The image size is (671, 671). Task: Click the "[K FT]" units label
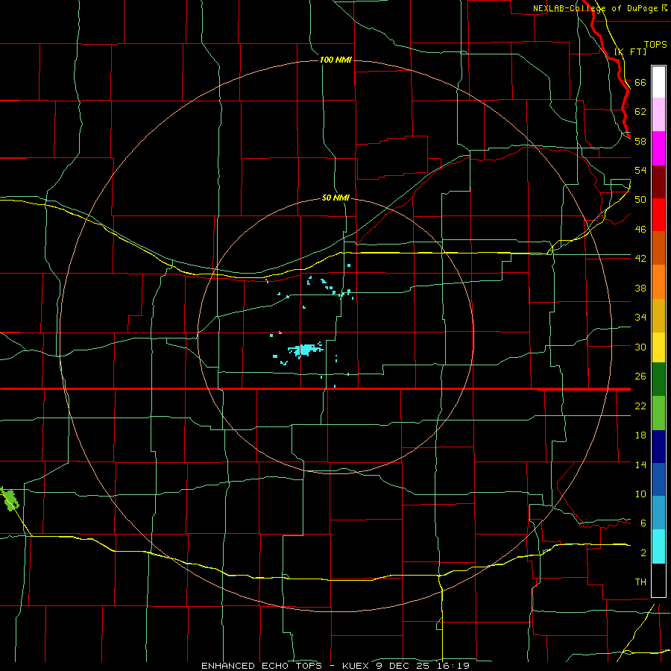pos(631,51)
